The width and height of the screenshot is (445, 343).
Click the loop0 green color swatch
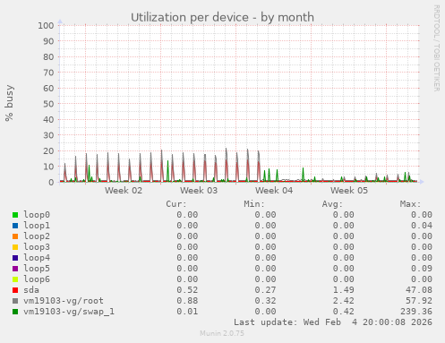pyautogui.click(x=15, y=215)
